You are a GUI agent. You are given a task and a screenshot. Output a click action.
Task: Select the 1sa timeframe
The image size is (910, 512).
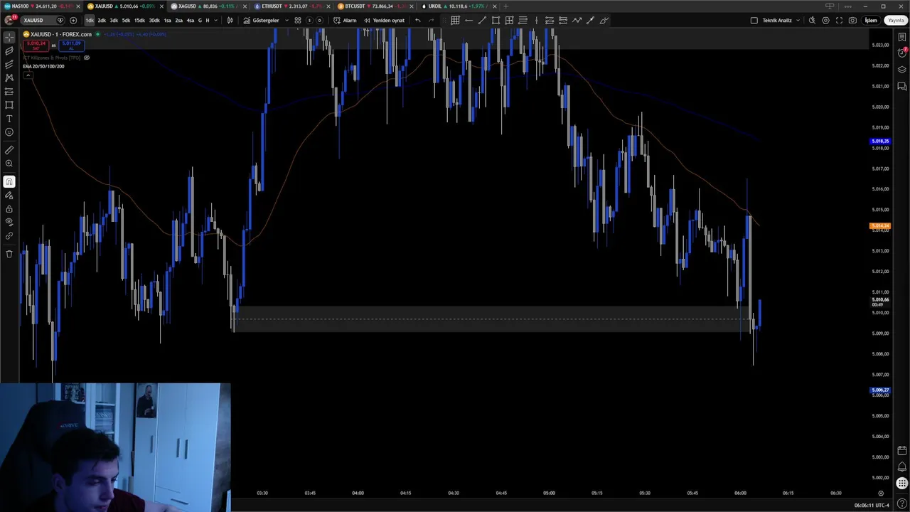[x=168, y=20]
